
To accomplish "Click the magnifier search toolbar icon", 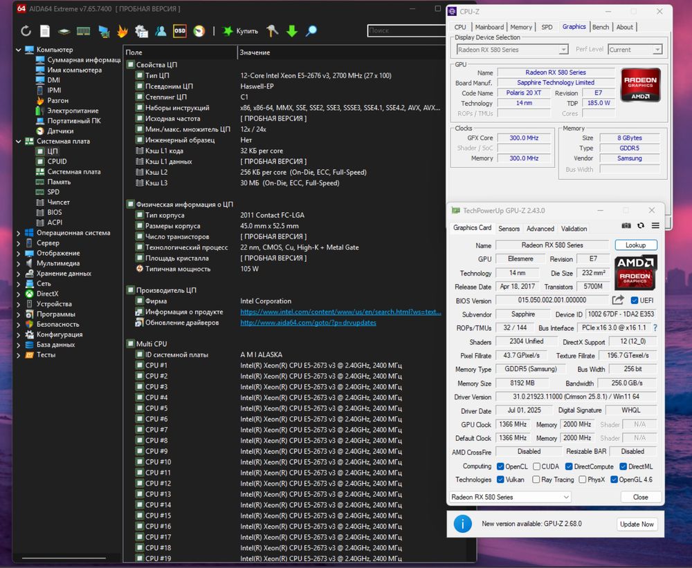I will 311,31.
